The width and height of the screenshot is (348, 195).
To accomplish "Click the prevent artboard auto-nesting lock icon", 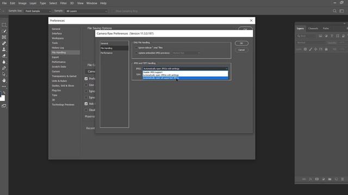I will (x=321, y=49).
